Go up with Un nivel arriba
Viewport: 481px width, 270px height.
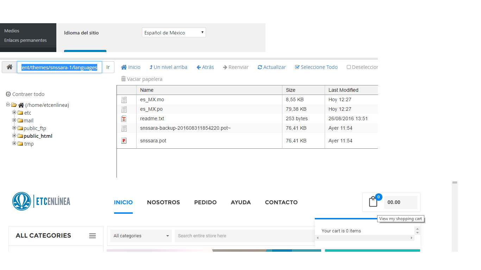pos(168,67)
